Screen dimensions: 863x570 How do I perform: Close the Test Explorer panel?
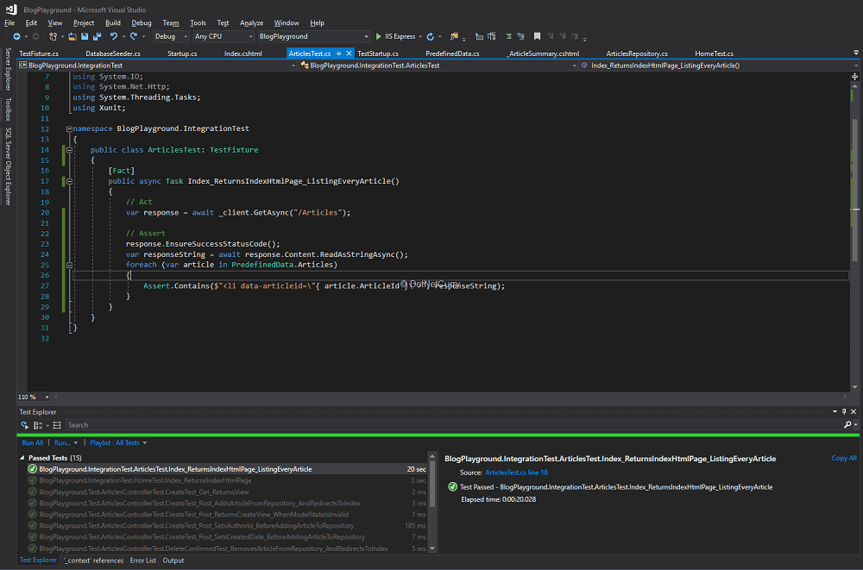(x=854, y=411)
